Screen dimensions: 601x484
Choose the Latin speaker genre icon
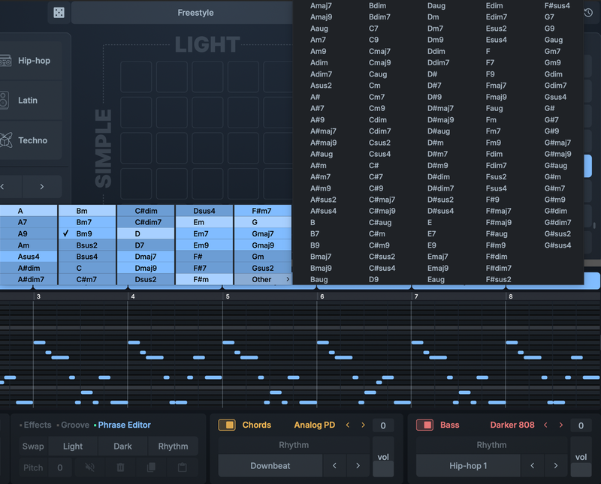click(5, 101)
